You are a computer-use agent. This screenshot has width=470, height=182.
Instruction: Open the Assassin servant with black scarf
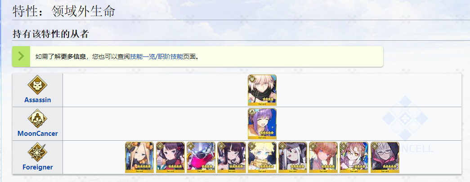(x=262, y=90)
